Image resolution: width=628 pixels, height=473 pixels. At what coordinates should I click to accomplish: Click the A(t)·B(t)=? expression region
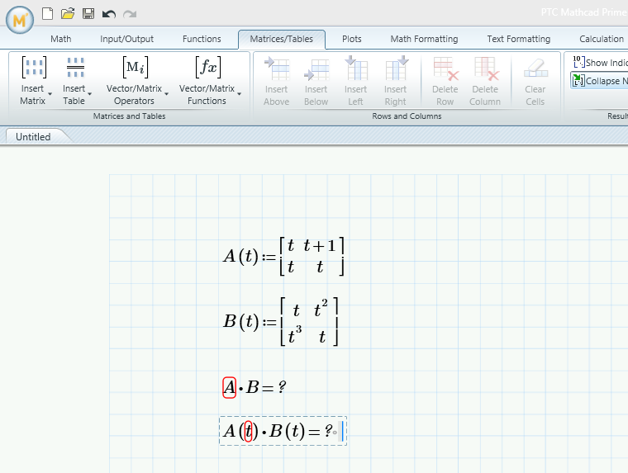[x=283, y=431]
